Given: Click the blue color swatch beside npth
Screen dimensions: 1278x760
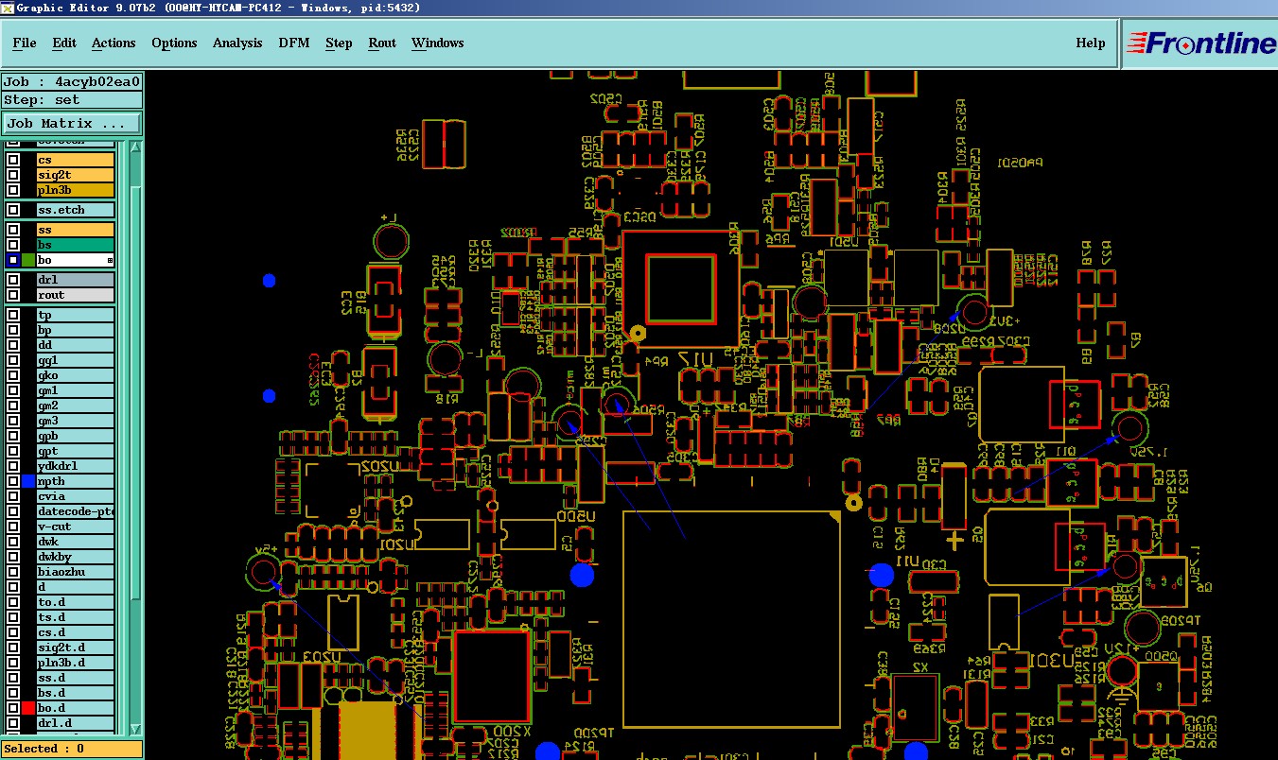Looking at the screenshot, I should point(28,481).
